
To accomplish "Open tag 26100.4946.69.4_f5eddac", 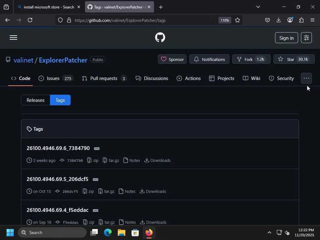I will [57, 210].
